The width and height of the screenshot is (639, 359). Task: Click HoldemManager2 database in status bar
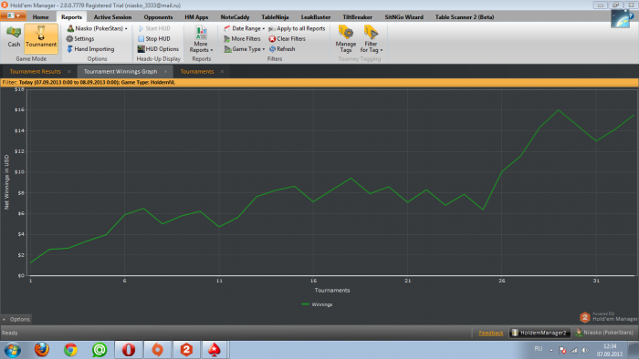539,333
